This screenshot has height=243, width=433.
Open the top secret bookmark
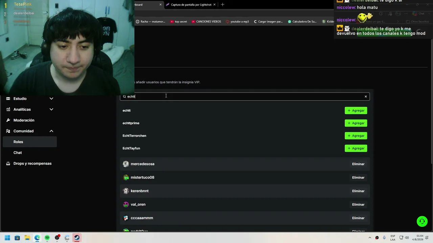(178, 22)
